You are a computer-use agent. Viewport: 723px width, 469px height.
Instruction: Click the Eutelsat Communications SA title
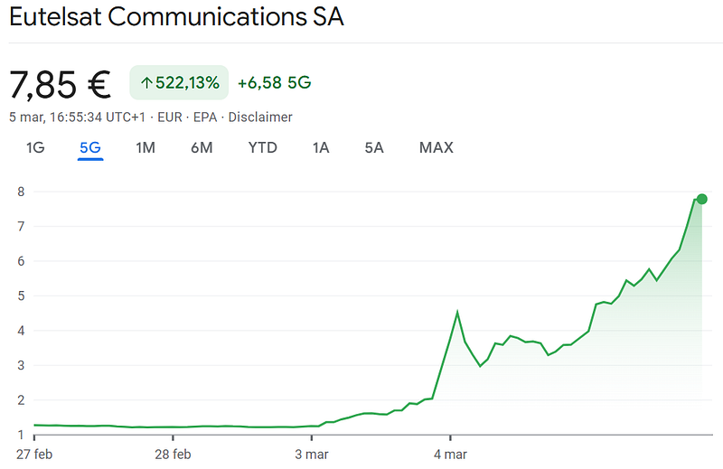(x=176, y=17)
